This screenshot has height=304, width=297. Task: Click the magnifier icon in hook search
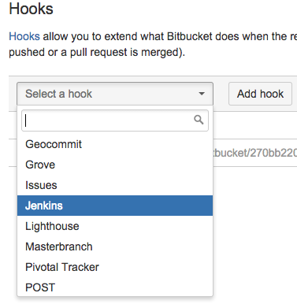coord(199,120)
